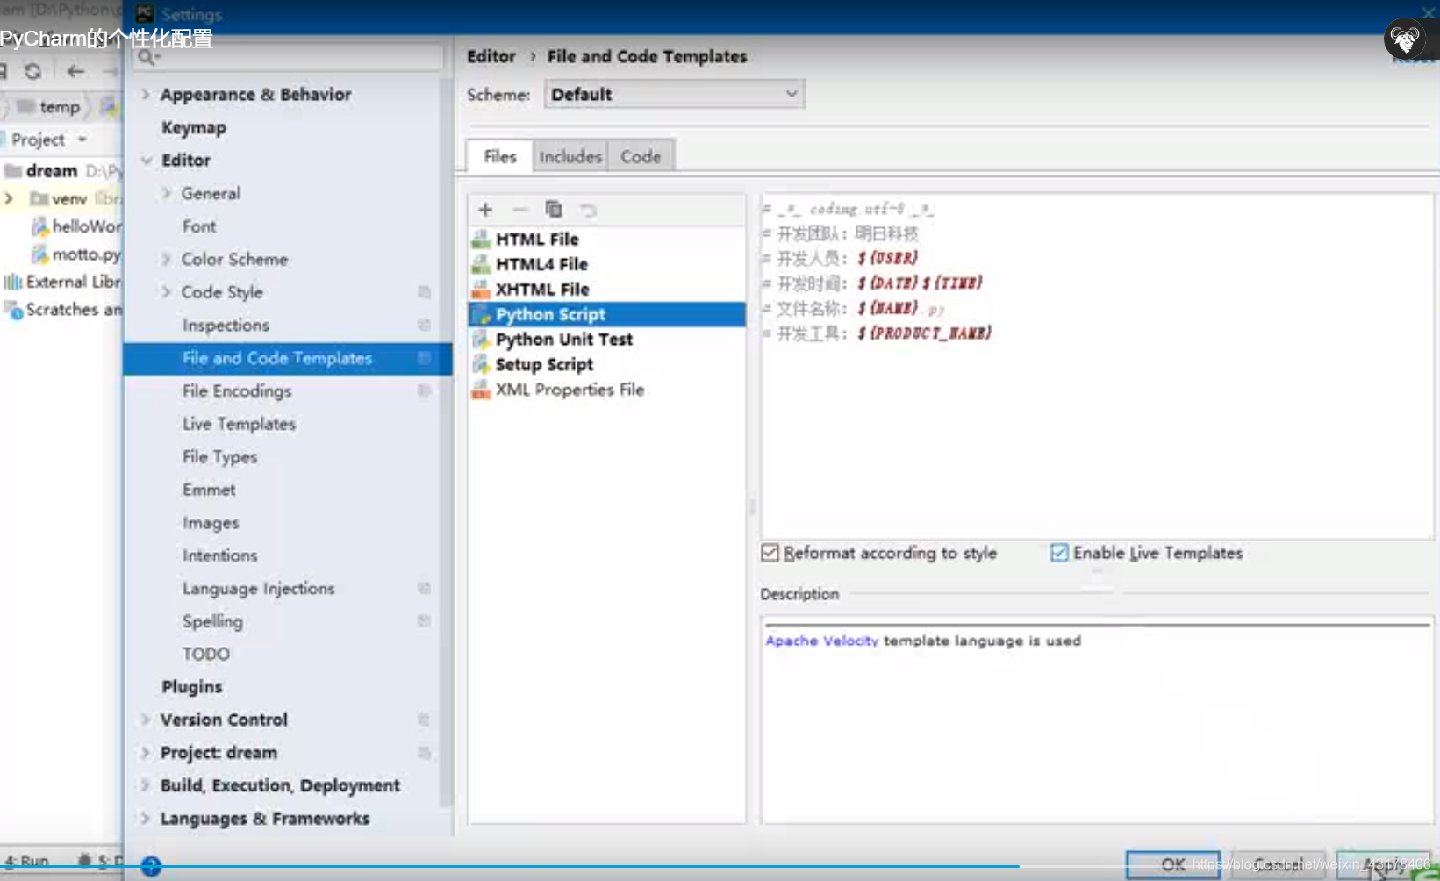Expand the General subsection
The image size is (1440, 881).
pyautogui.click(x=166, y=193)
